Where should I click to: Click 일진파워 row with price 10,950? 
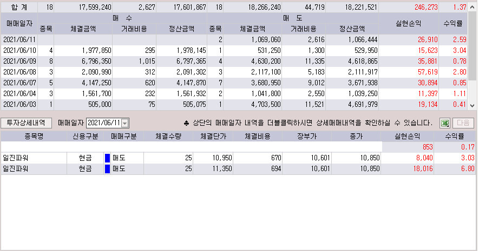[238, 158]
